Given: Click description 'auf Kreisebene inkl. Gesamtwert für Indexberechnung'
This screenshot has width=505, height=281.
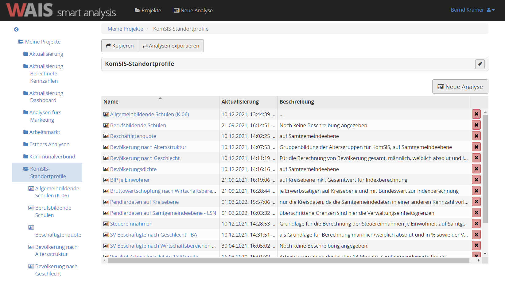Looking at the screenshot, I should pos(343,180).
